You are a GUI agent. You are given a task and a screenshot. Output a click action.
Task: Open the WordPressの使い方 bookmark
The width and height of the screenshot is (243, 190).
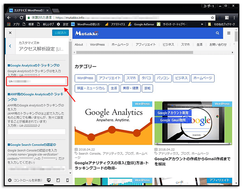[86, 24]
